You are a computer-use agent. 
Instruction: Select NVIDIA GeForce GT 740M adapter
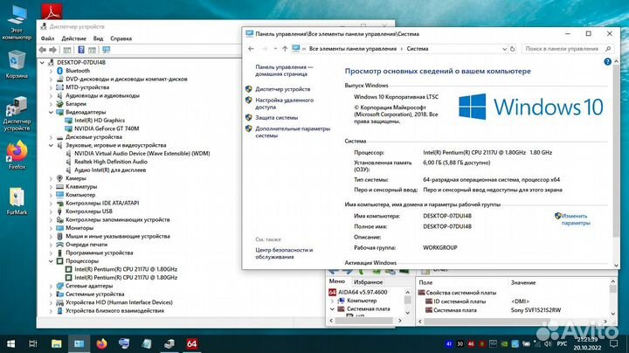pyautogui.click(x=107, y=128)
